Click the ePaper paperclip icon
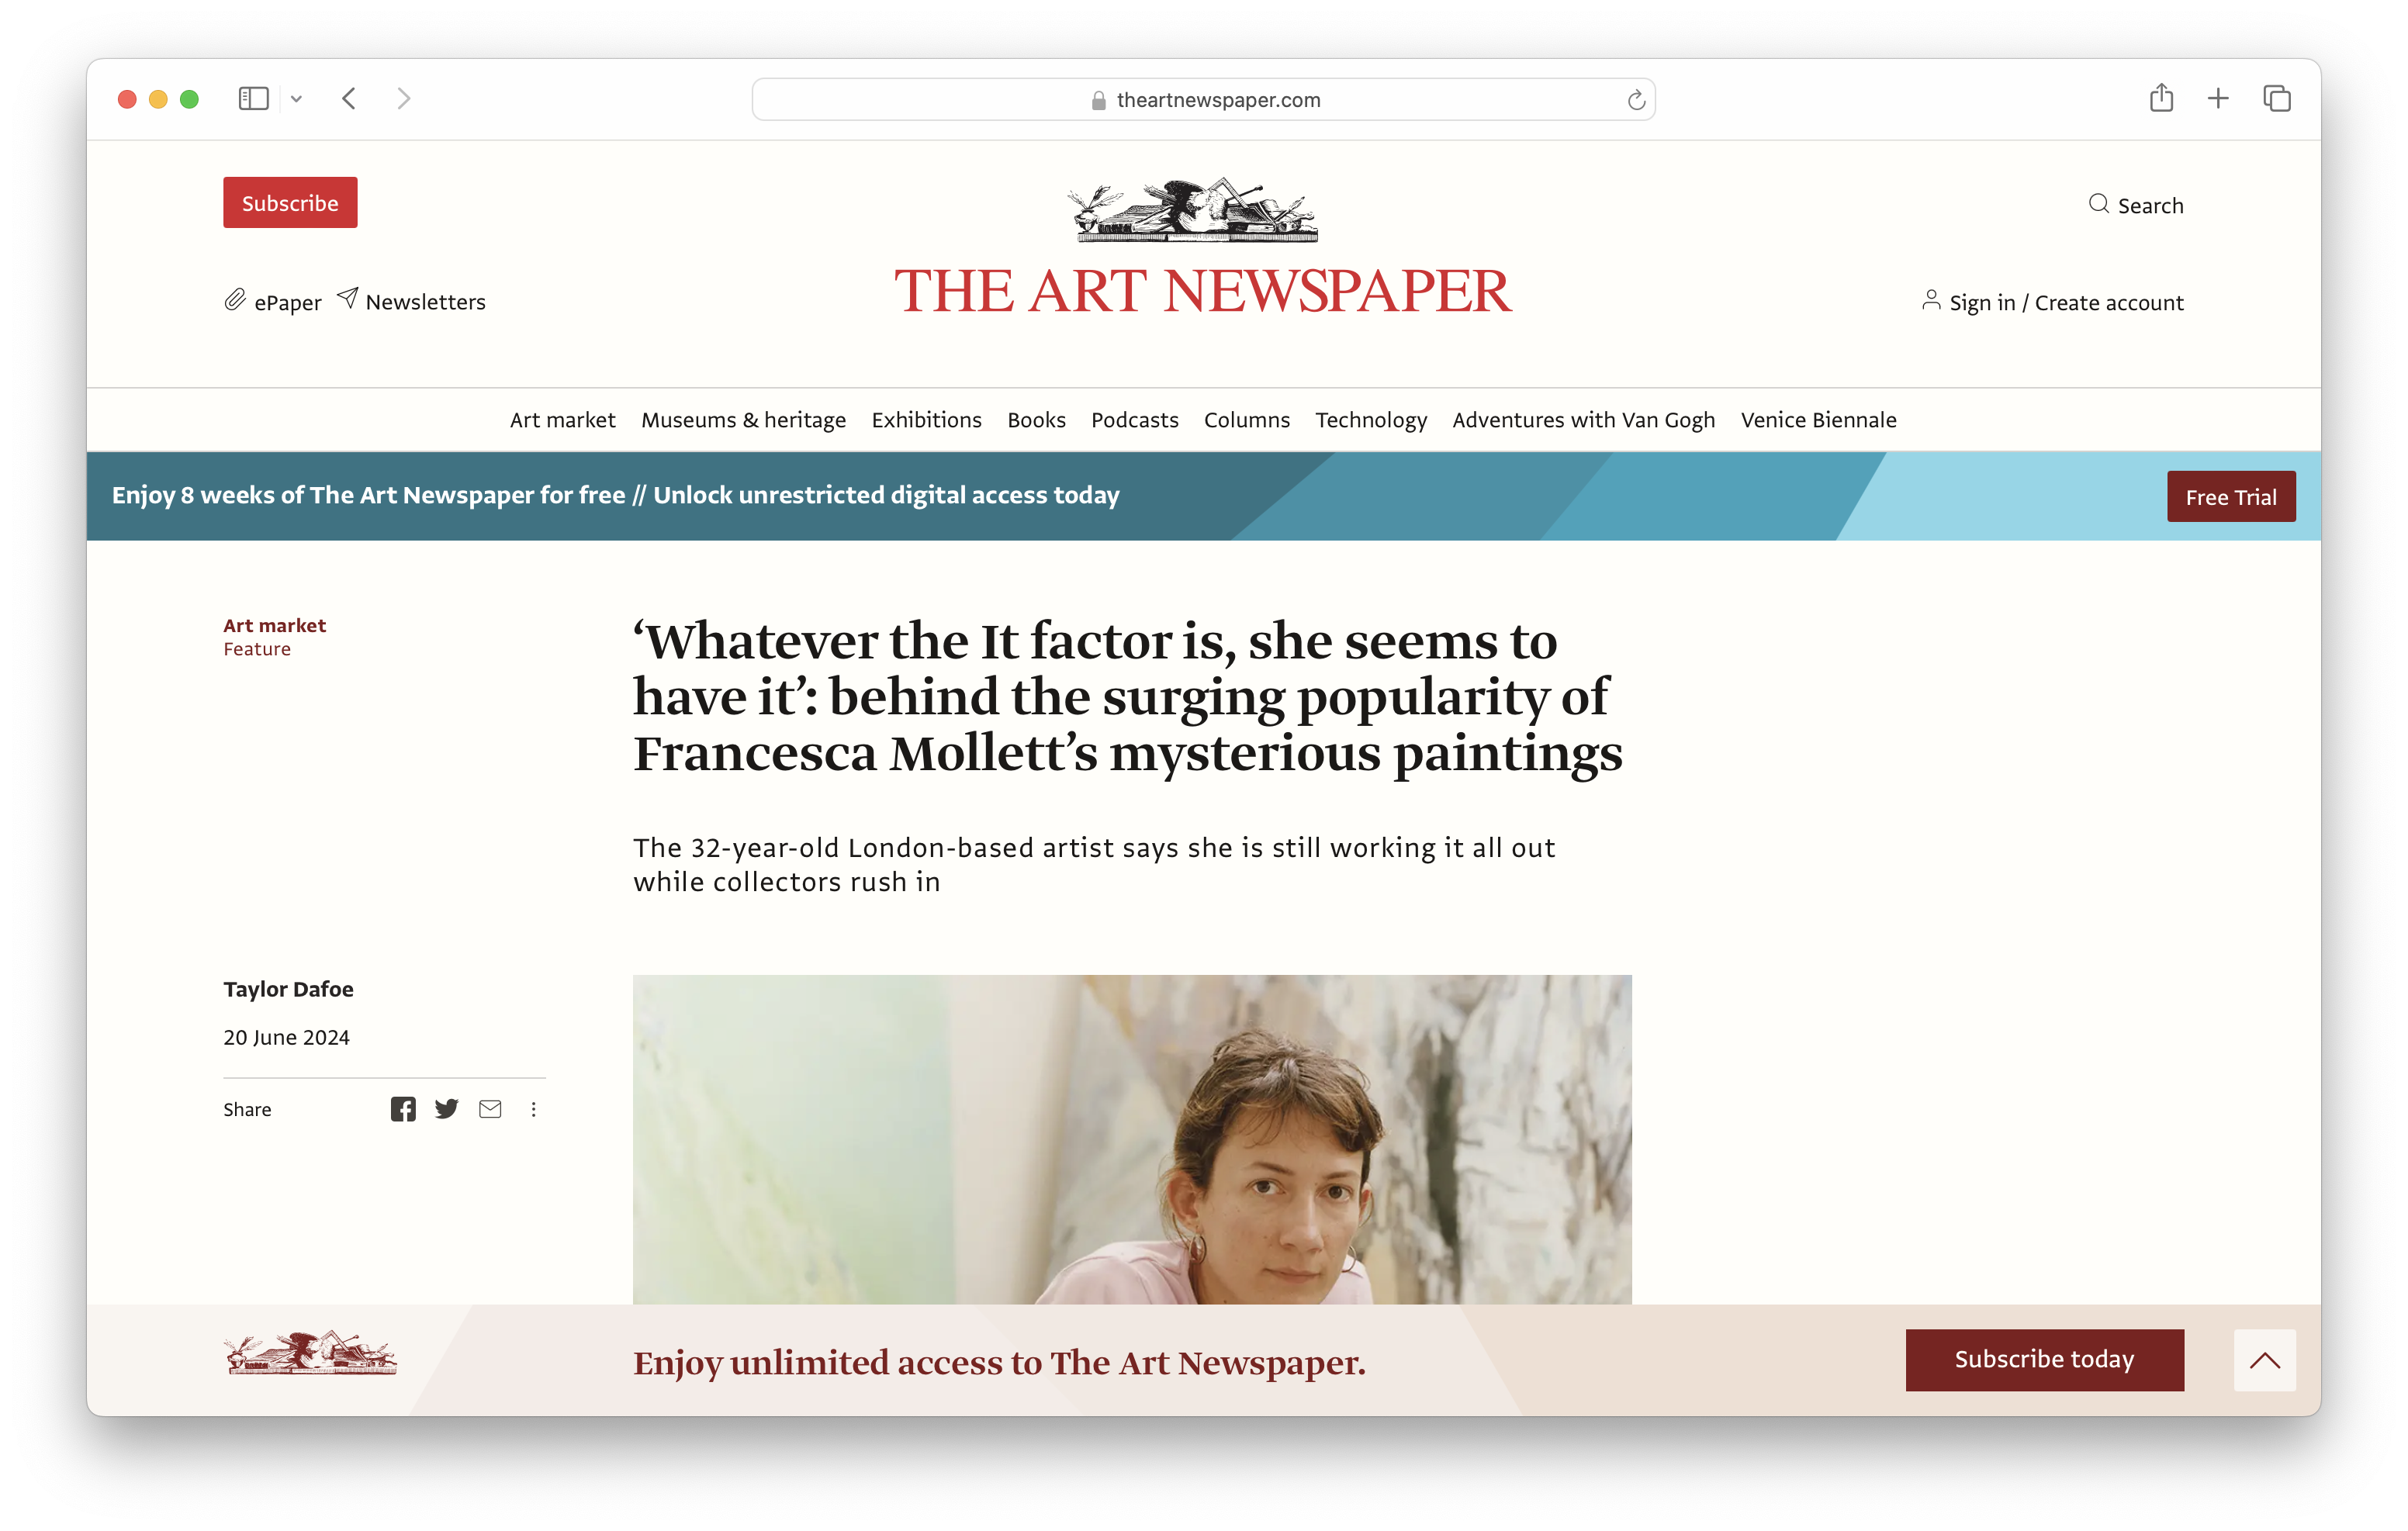 click(x=235, y=300)
